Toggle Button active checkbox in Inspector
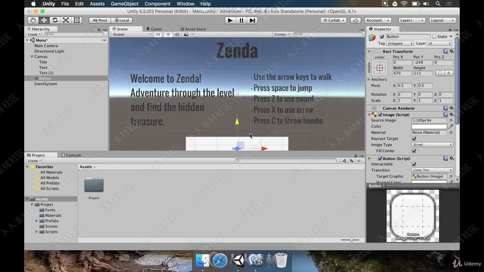484x272 pixels. tap(382, 37)
